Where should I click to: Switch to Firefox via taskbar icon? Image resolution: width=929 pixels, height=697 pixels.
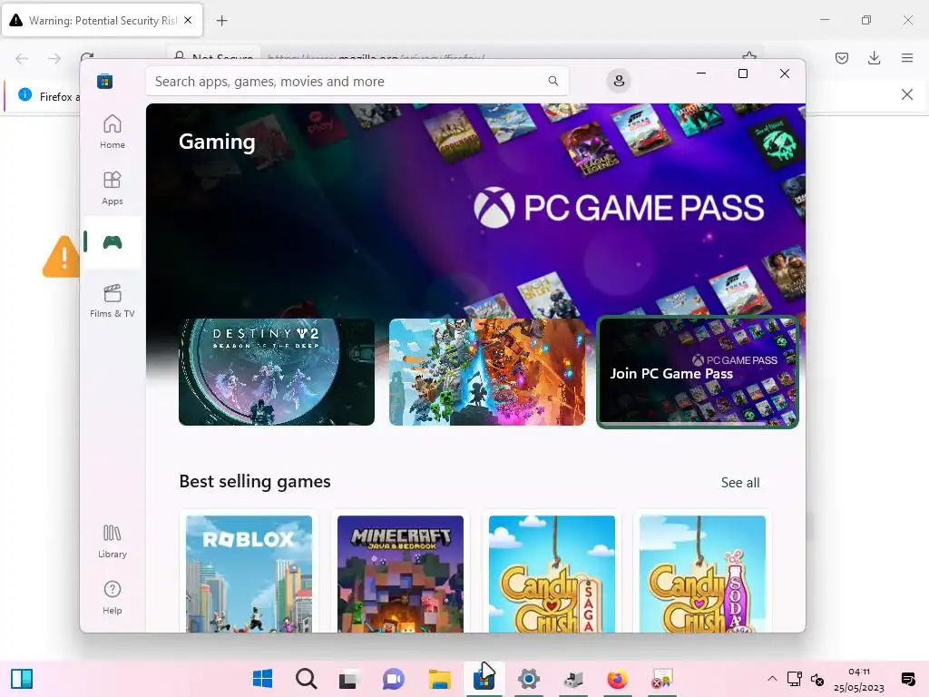(x=617, y=679)
